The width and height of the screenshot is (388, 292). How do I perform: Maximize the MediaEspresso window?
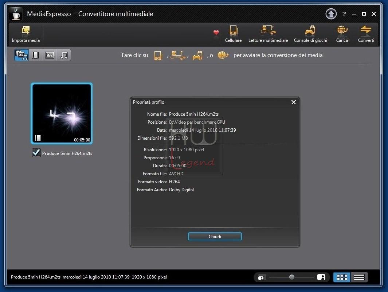(x=364, y=14)
